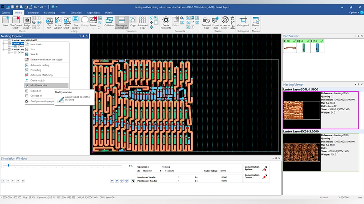Choose Automatic nesting from context menu
The height and width of the screenshot is (204, 364).
coord(40,65)
